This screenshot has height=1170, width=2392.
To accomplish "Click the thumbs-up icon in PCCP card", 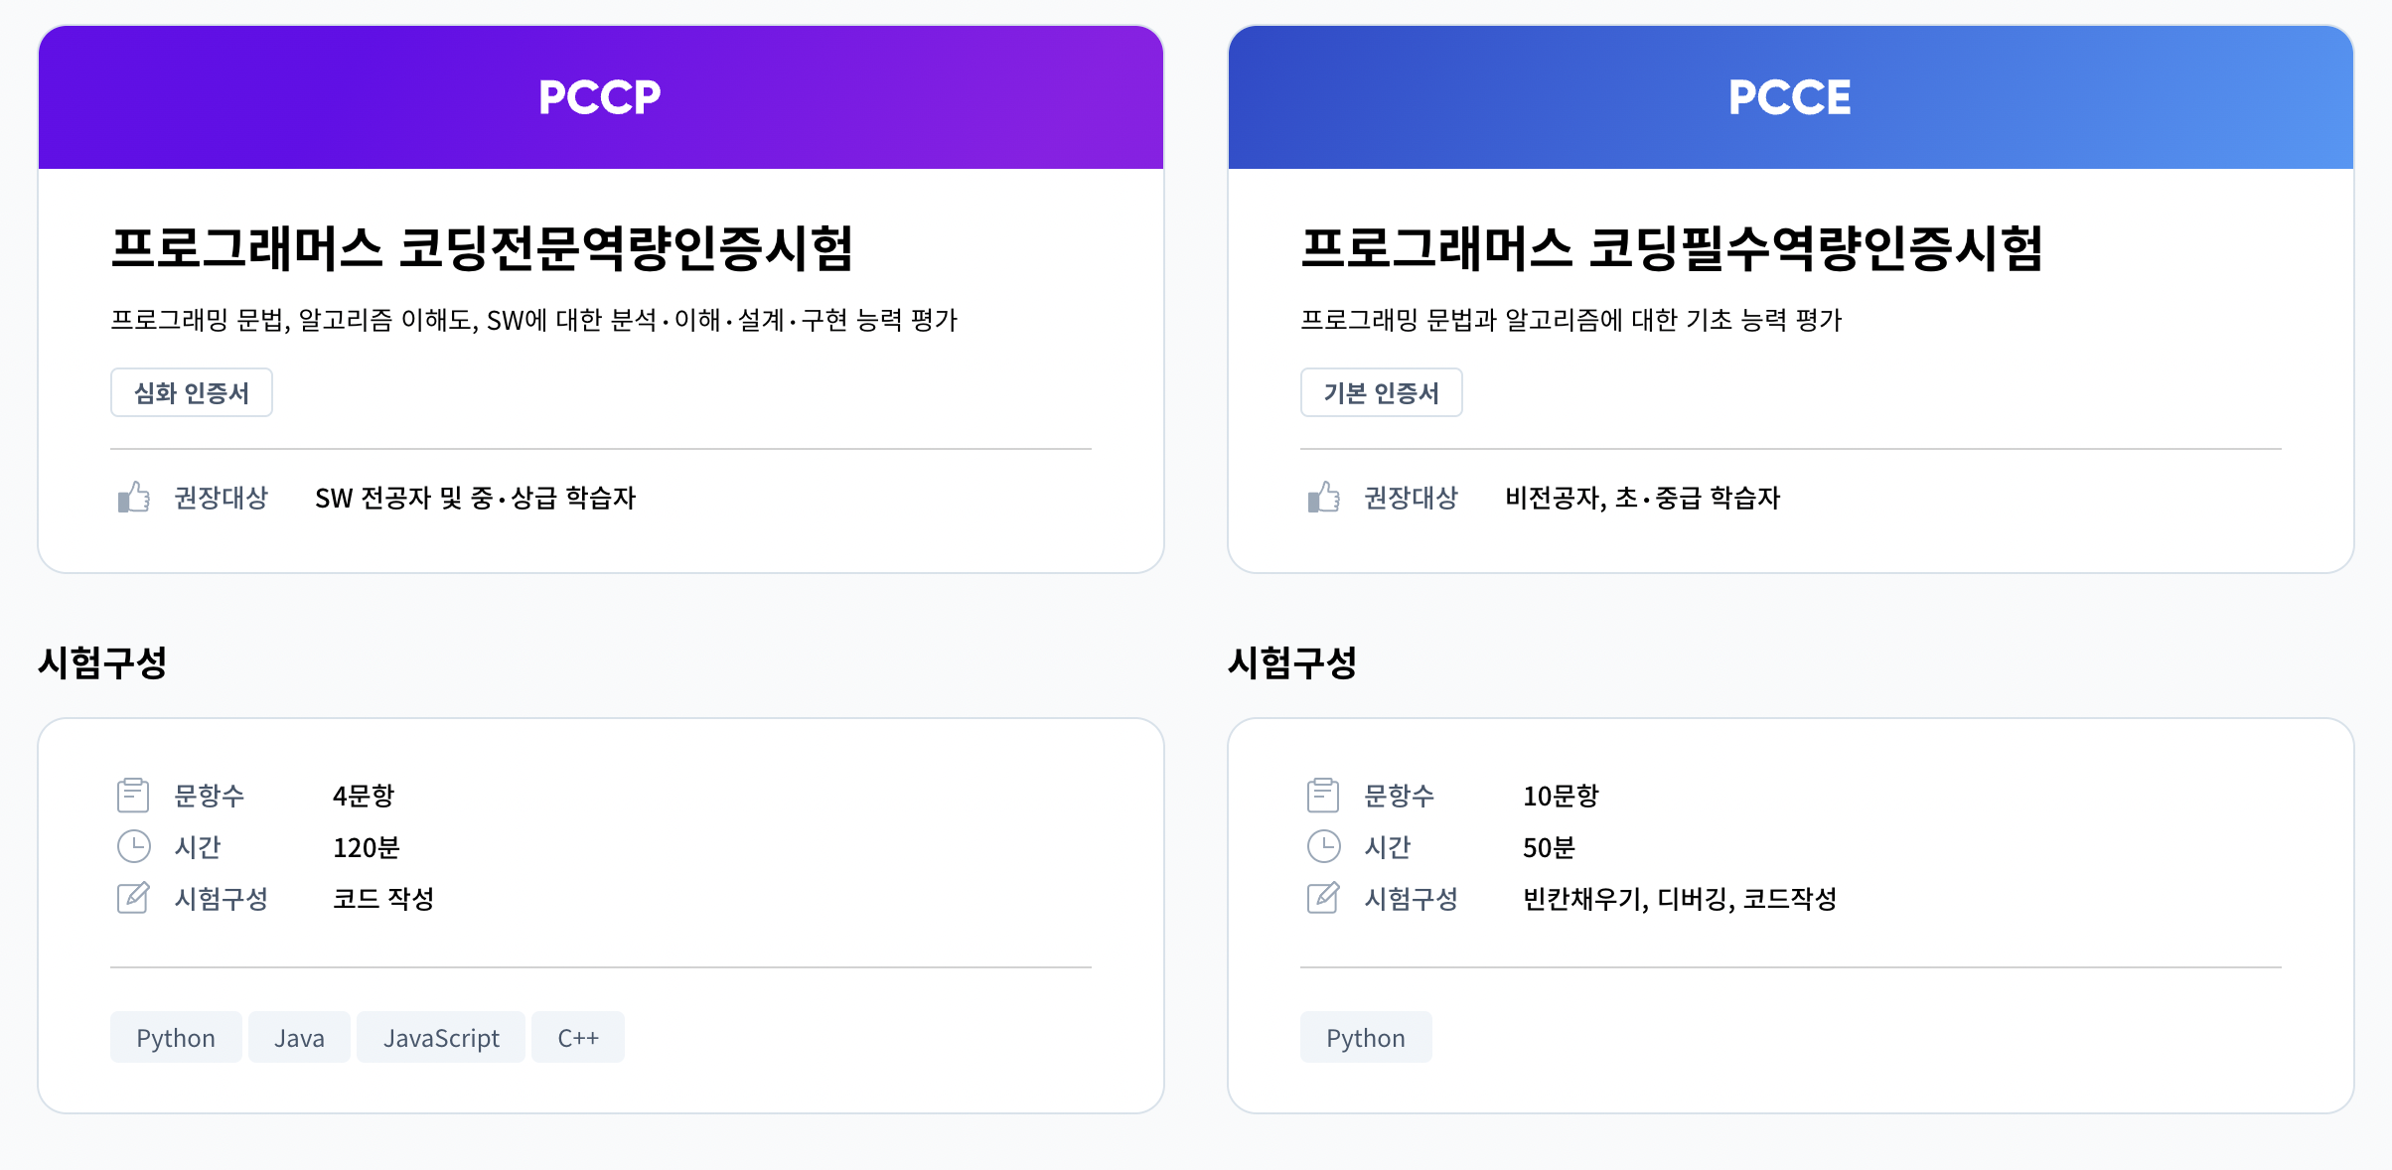I will 133,497.
